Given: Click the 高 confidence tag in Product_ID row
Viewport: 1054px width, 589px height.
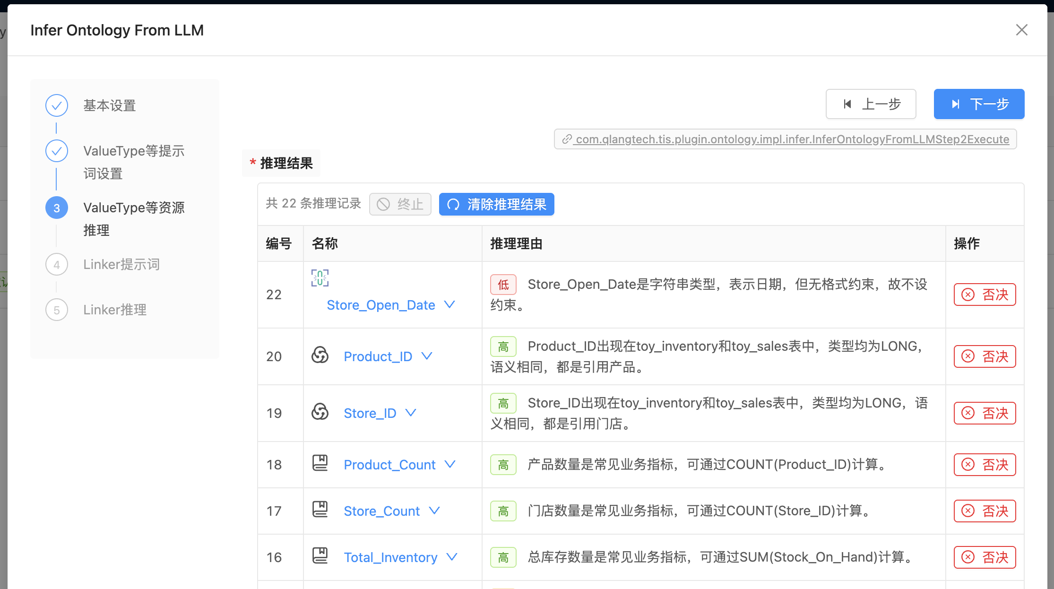Looking at the screenshot, I should pos(503,346).
